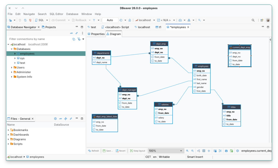This screenshot has width=278, height=168.
Task: Click Collapse All icon in Database Navigator
Action: coord(71,33)
